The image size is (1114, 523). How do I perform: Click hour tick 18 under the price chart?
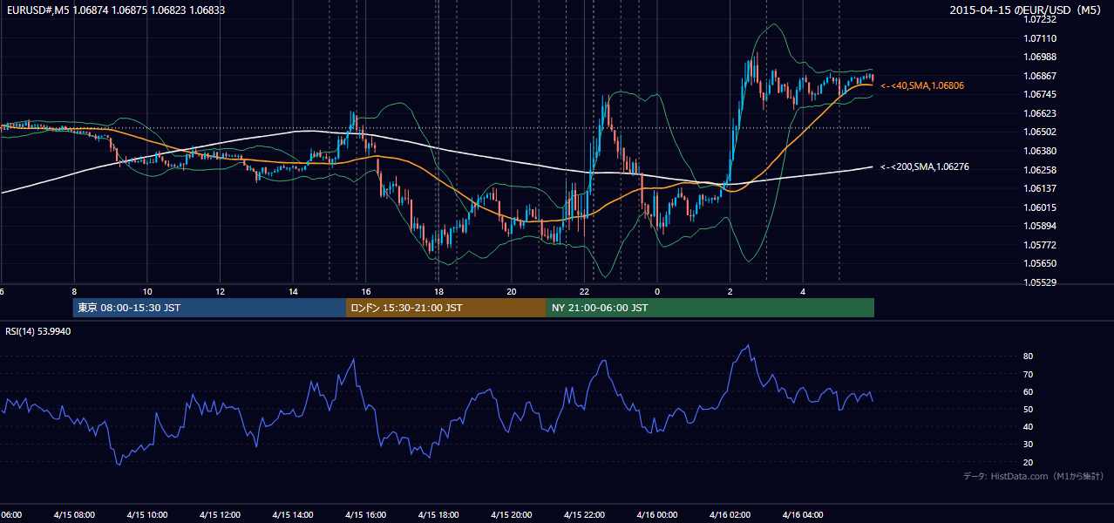(438, 291)
